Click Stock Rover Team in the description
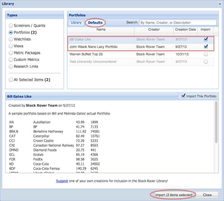This screenshot has width=224, height=201. pyautogui.click(x=42, y=106)
